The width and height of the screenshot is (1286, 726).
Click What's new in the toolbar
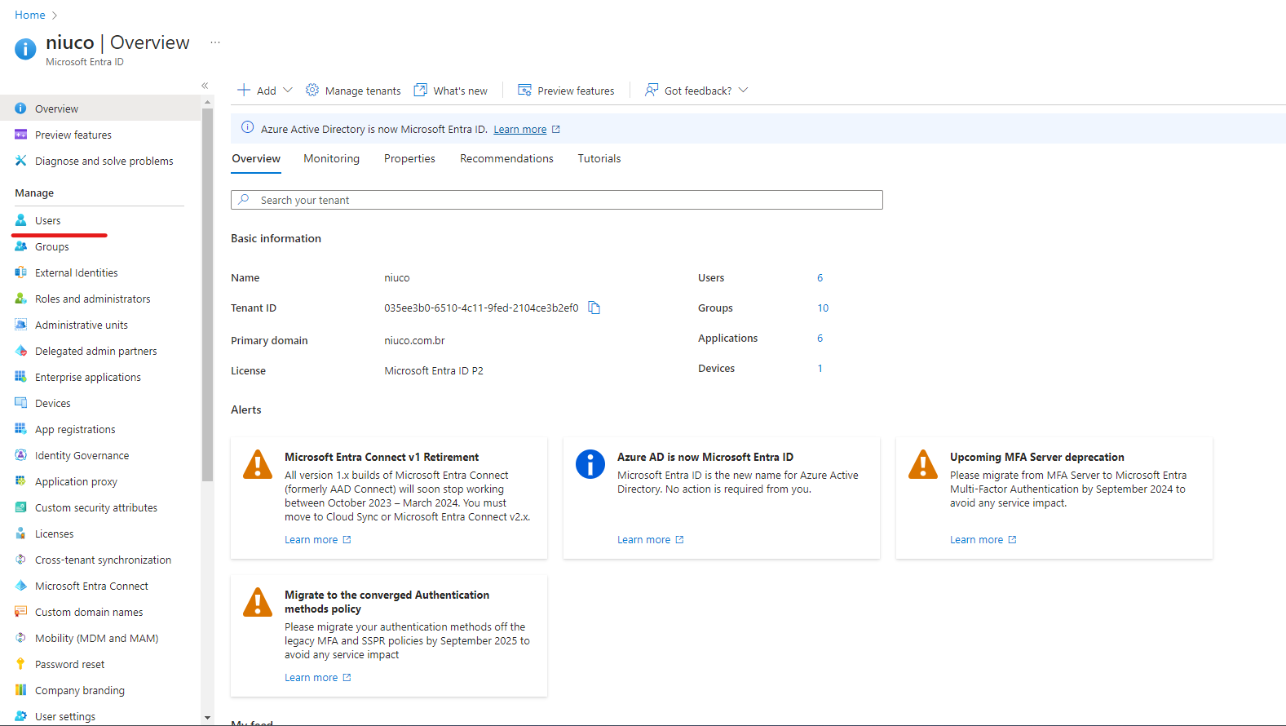point(451,91)
